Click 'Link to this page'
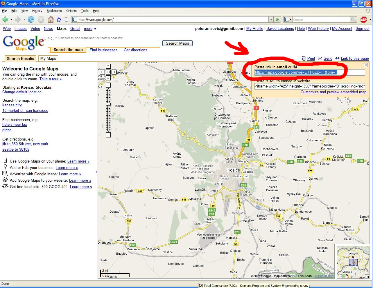This screenshot has width=373, height=288. tap(355, 58)
